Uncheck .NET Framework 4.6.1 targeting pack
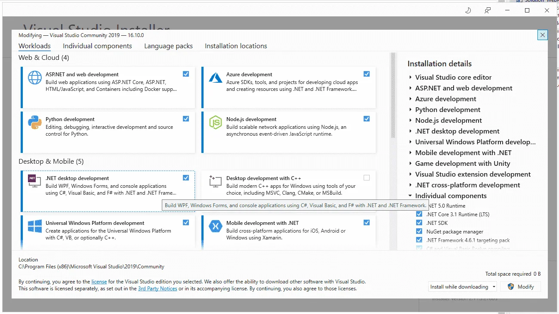The width and height of the screenshot is (559, 314). click(419, 240)
